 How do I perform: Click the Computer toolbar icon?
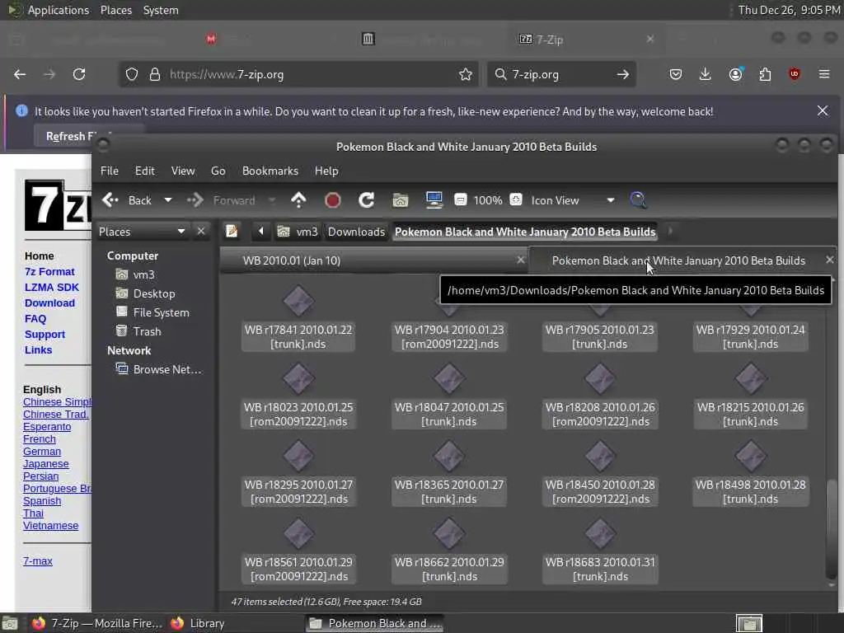434,199
